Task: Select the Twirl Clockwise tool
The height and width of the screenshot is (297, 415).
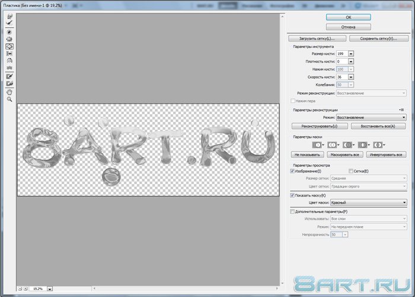Action: (9, 32)
